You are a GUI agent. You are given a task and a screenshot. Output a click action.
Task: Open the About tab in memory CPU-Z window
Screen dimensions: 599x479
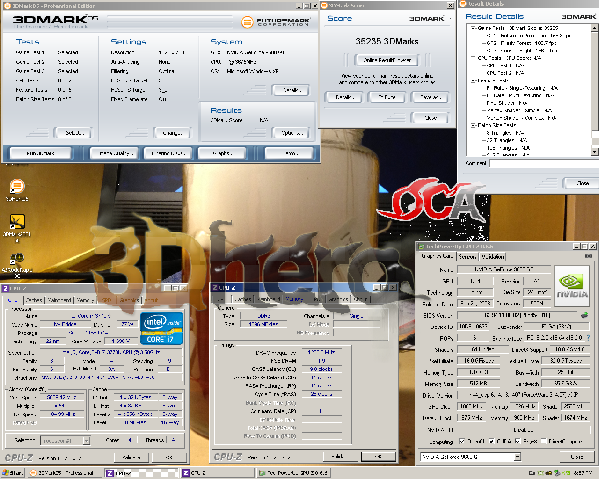click(360, 299)
